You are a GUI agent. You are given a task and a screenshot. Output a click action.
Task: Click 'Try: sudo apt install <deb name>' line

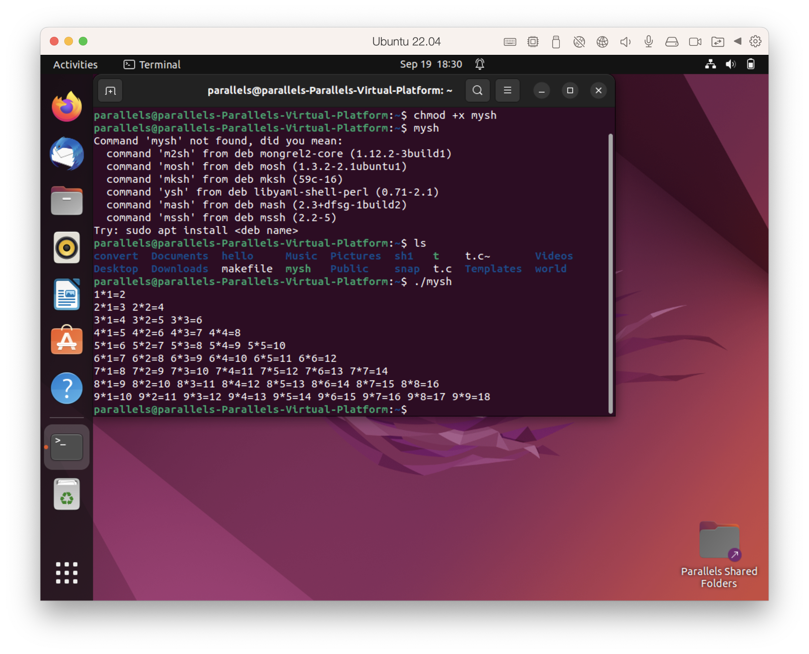[x=196, y=230]
